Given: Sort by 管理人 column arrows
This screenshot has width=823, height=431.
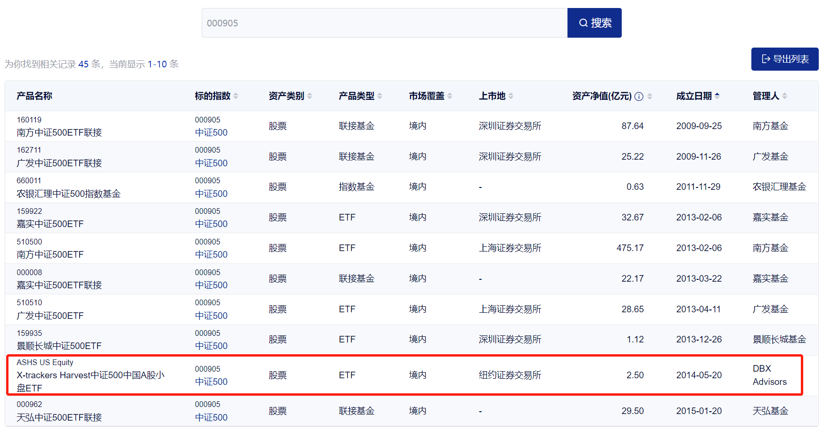Looking at the screenshot, I should click(784, 96).
